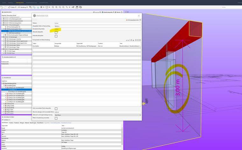Click the first component visibility icon
The height and width of the screenshot is (150, 242).
pyautogui.click(x=31, y=7)
